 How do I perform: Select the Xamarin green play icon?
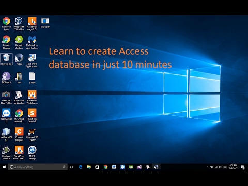point(19,42)
